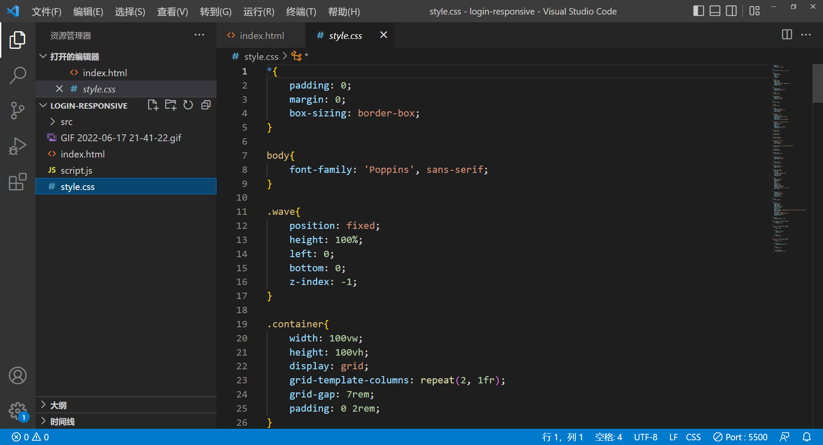
Task: Click the New Folder icon in Explorer
Action: (170, 105)
